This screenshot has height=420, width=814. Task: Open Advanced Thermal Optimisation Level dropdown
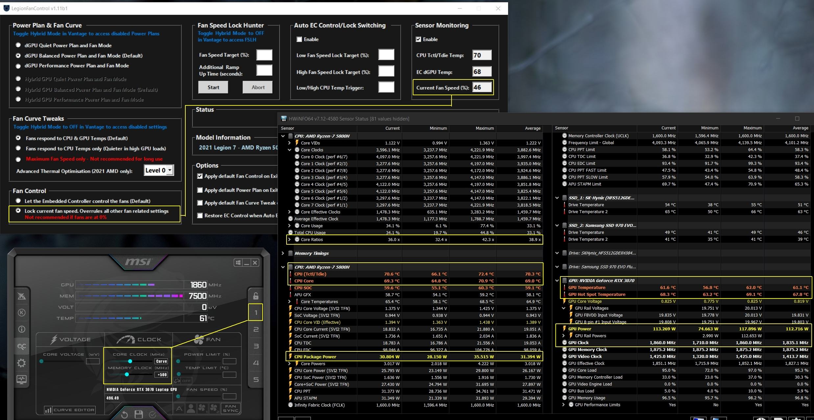pos(170,170)
